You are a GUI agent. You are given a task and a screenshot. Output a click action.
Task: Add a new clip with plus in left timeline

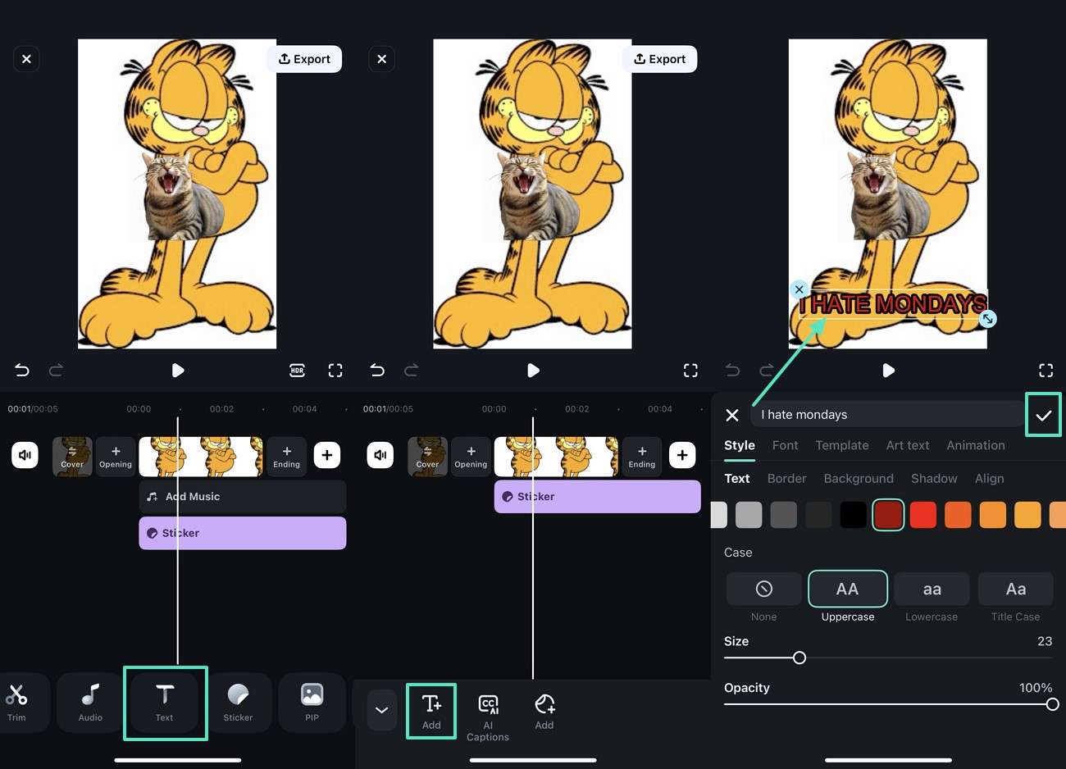pos(327,455)
